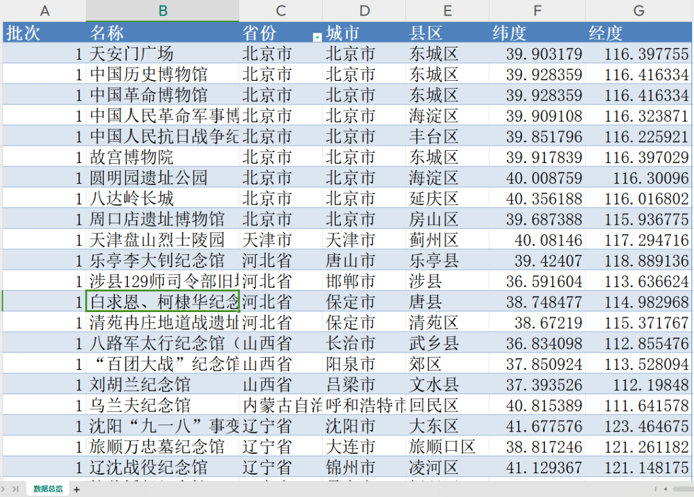Select city cell 大连市

[x=364, y=446]
